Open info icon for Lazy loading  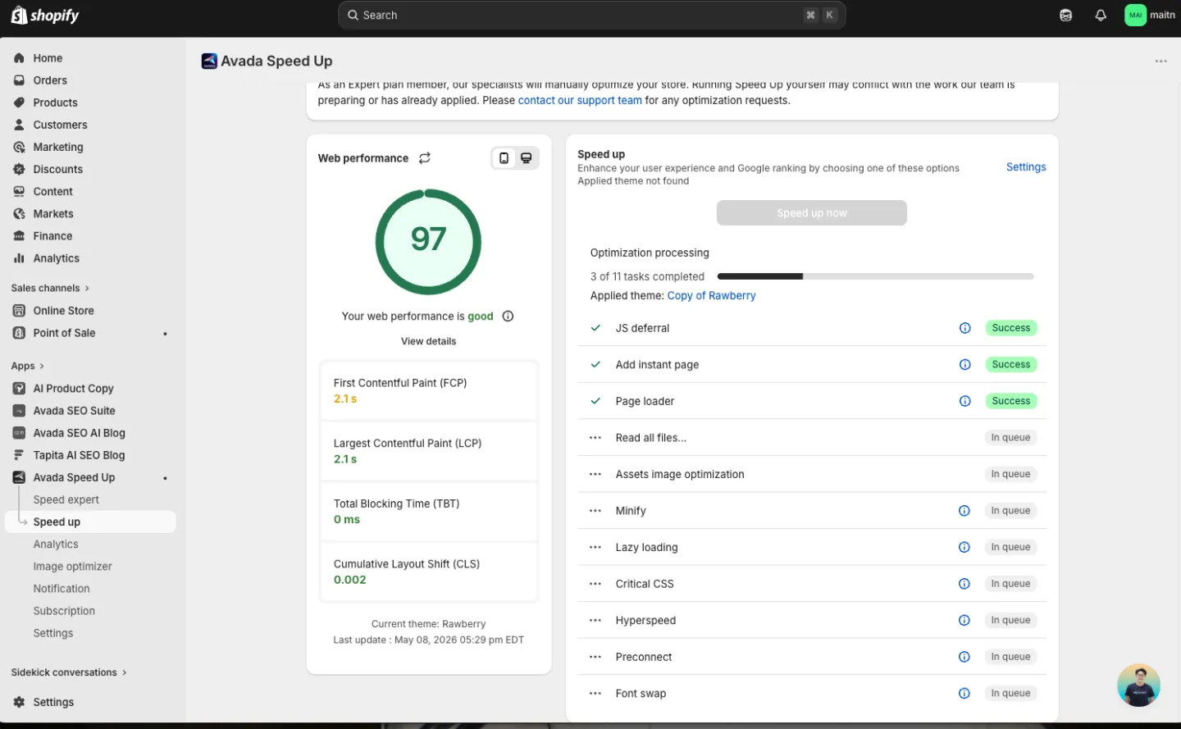(x=964, y=547)
